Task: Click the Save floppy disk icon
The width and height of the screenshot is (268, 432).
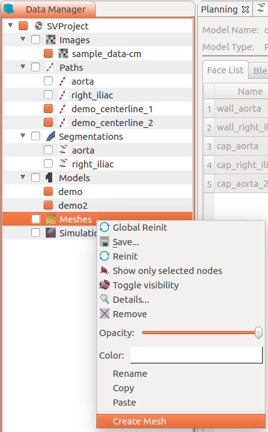Action: pyautogui.click(x=105, y=241)
